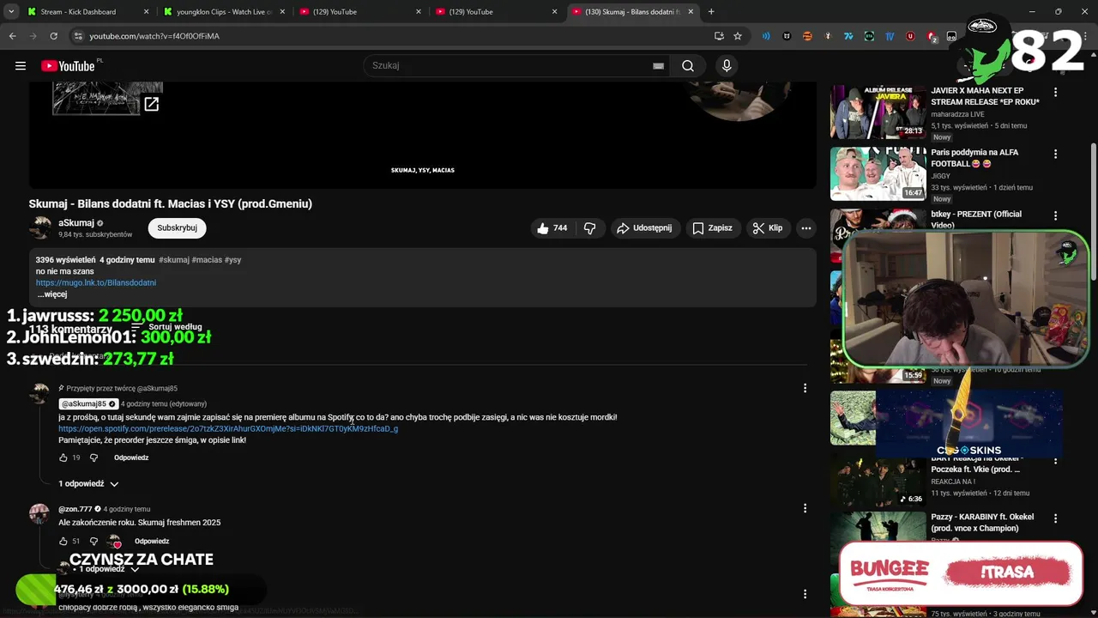Open the 7TV extension icon

click(848, 36)
